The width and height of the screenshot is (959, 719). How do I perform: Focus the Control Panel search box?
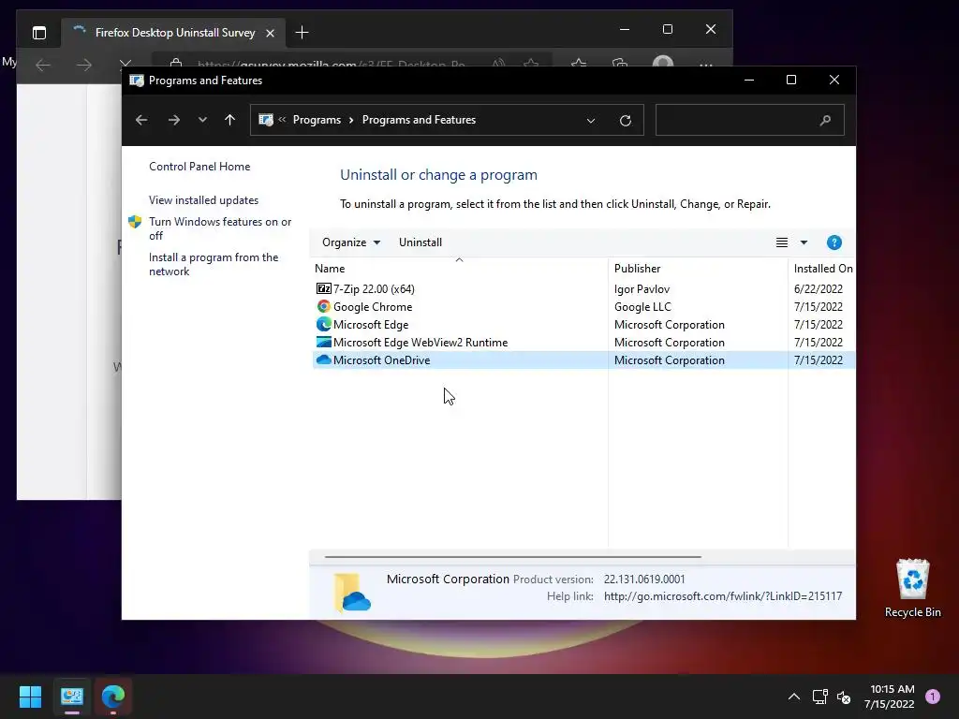click(750, 120)
